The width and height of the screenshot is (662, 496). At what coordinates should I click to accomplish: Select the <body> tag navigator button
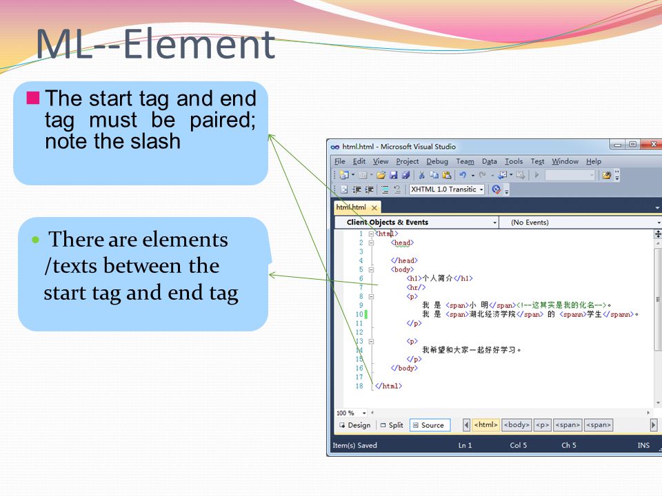pos(516,425)
